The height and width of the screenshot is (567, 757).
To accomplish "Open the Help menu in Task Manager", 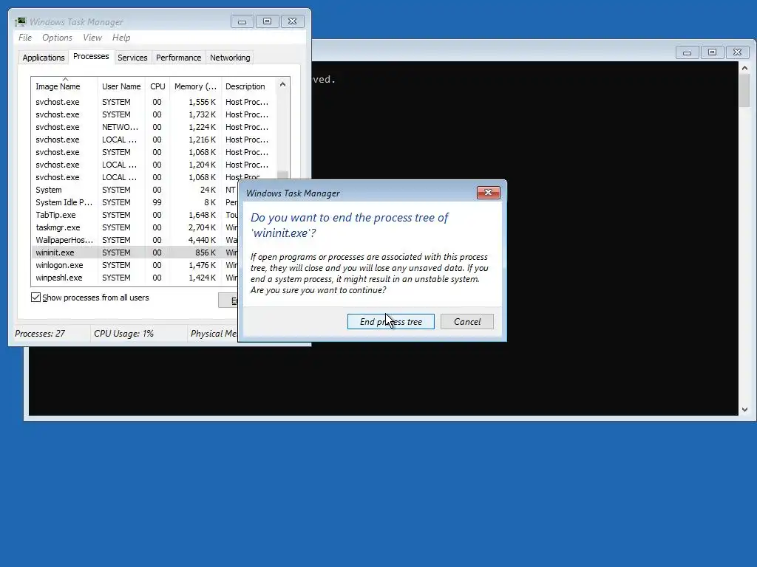I will [121, 38].
